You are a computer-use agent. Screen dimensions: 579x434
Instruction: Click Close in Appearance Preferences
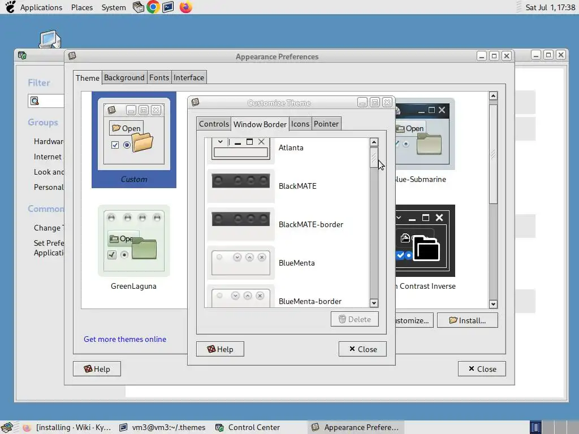pos(482,369)
